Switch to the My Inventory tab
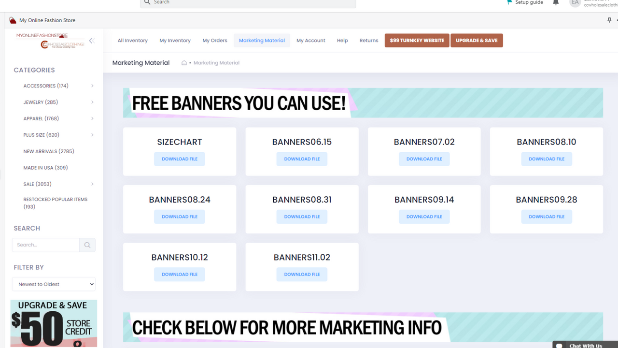Image resolution: width=618 pixels, height=348 pixels. tap(175, 41)
